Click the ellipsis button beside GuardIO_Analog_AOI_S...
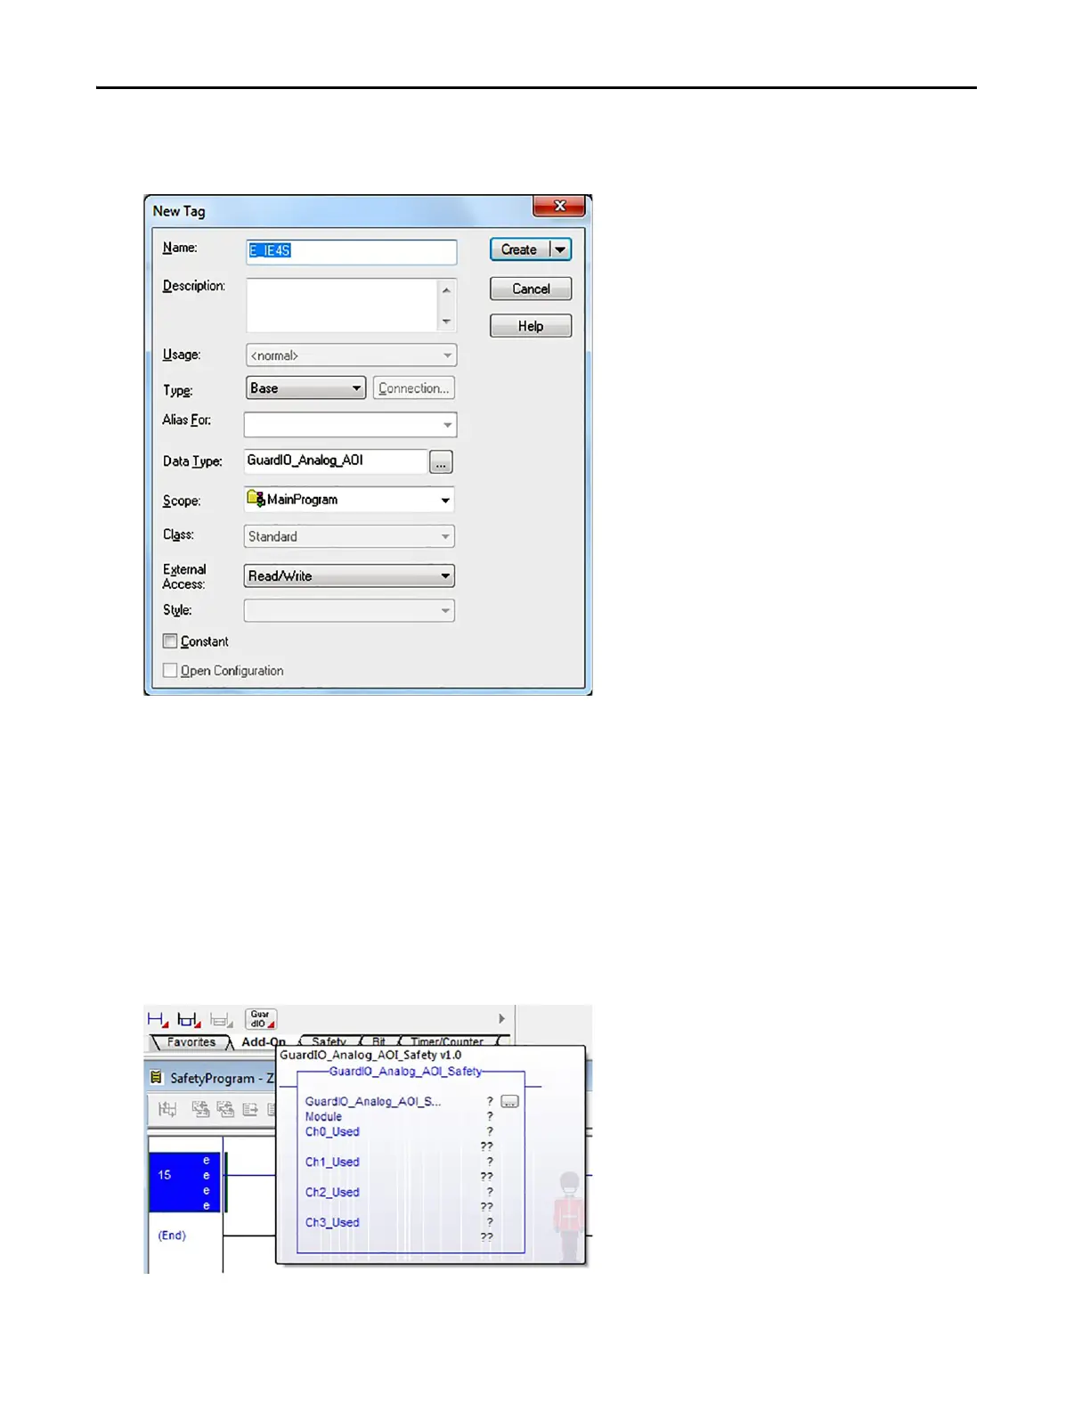The width and height of the screenshot is (1090, 1411). click(509, 1102)
